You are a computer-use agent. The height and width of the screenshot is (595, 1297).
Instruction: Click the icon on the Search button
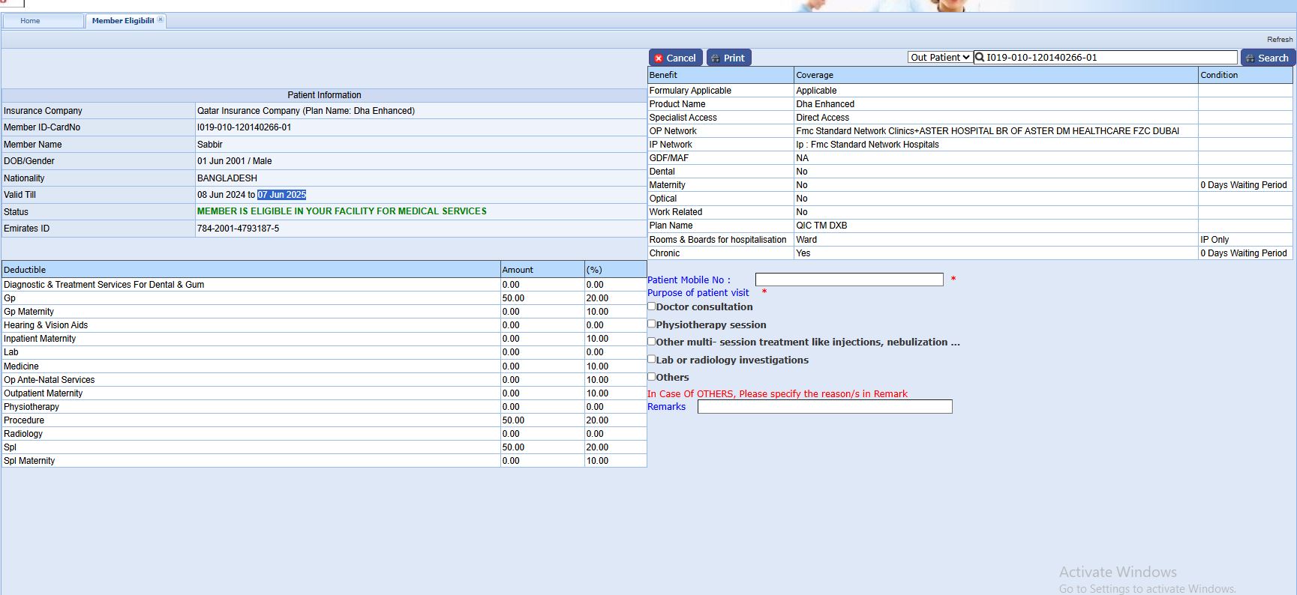[x=1250, y=58]
